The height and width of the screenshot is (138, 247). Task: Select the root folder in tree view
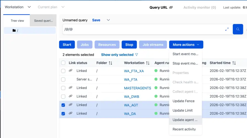tap(17, 31)
